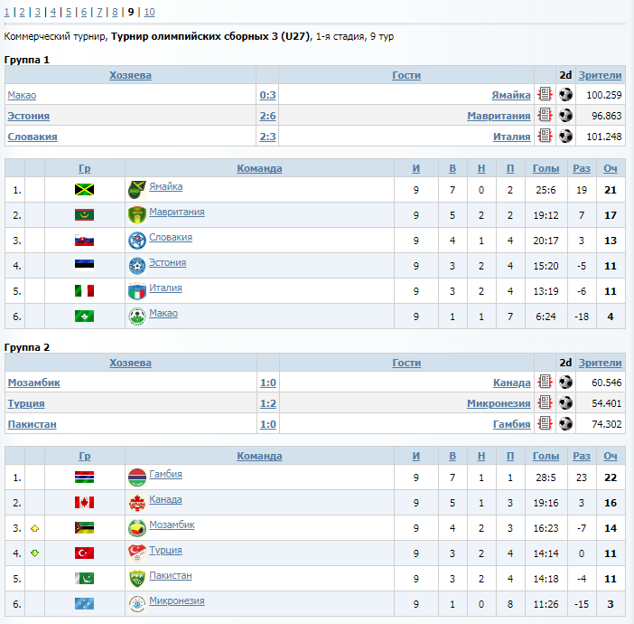Click the Турция flag in Group 2 table

(85, 553)
